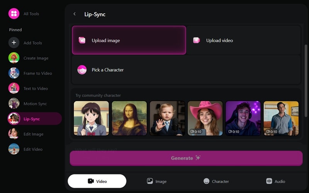Click the Lip-Sync panel scrollbar
The width and height of the screenshot is (309, 193).
[306, 81]
